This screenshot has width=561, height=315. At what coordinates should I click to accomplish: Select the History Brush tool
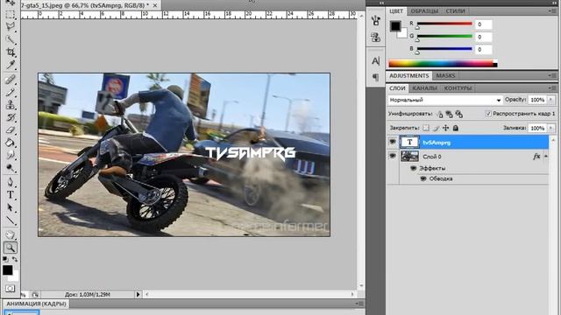click(x=10, y=117)
